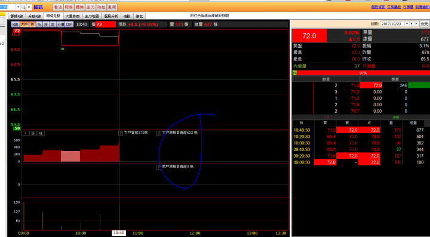Click the toolbar button between 看法 and 體檢

click(69, 7)
